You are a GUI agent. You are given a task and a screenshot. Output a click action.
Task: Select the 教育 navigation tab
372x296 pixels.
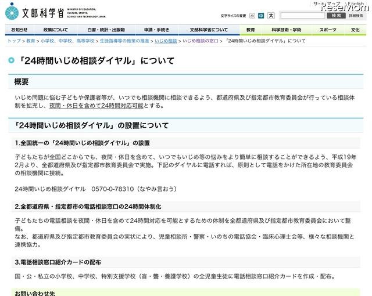click(251, 30)
